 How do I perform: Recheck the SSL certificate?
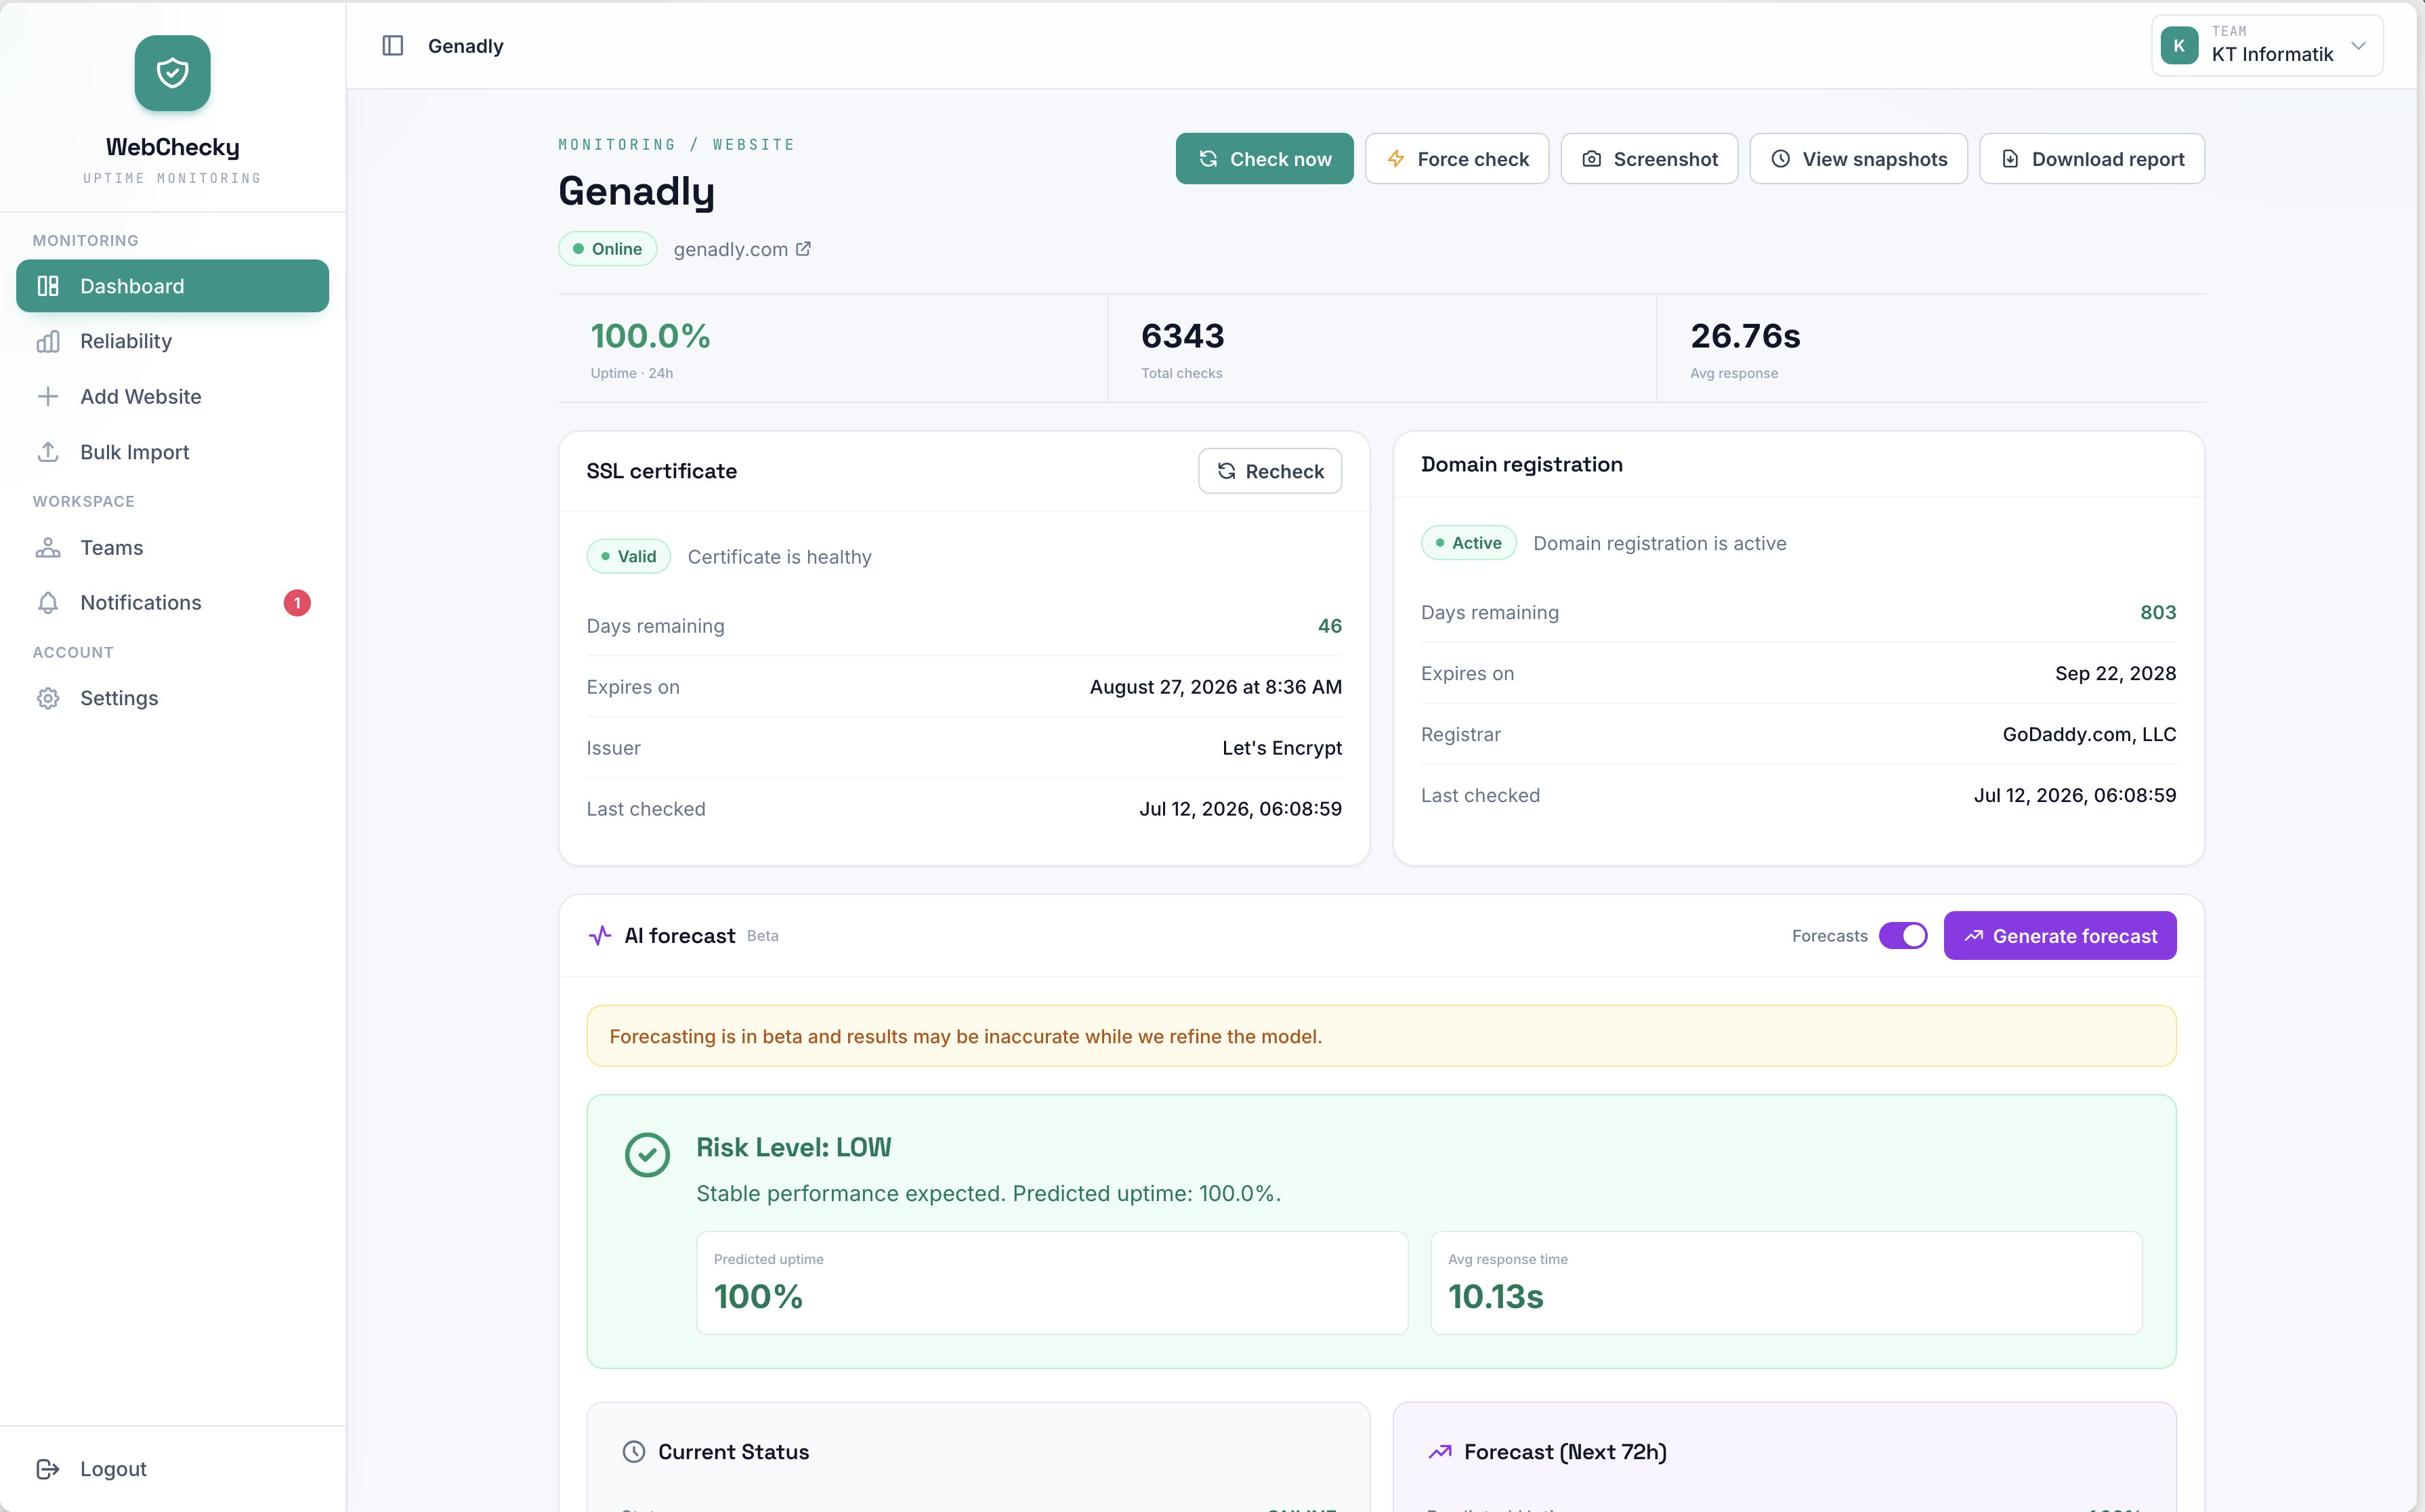coord(1270,471)
